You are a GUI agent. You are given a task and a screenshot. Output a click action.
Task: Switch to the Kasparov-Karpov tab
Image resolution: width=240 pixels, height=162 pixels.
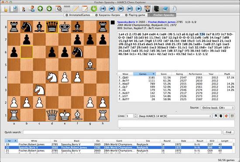click(x=108, y=15)
